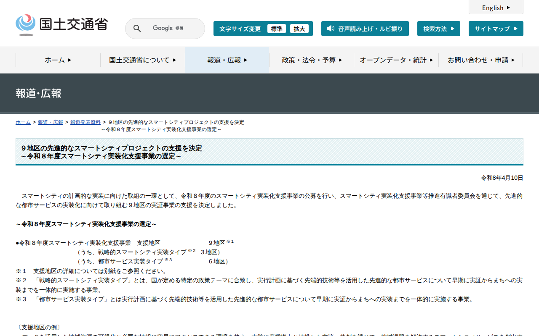This screenshot has height=336, width=539.
Task: Click the arrow icon beside English
Action: click(x=508, y=8)
